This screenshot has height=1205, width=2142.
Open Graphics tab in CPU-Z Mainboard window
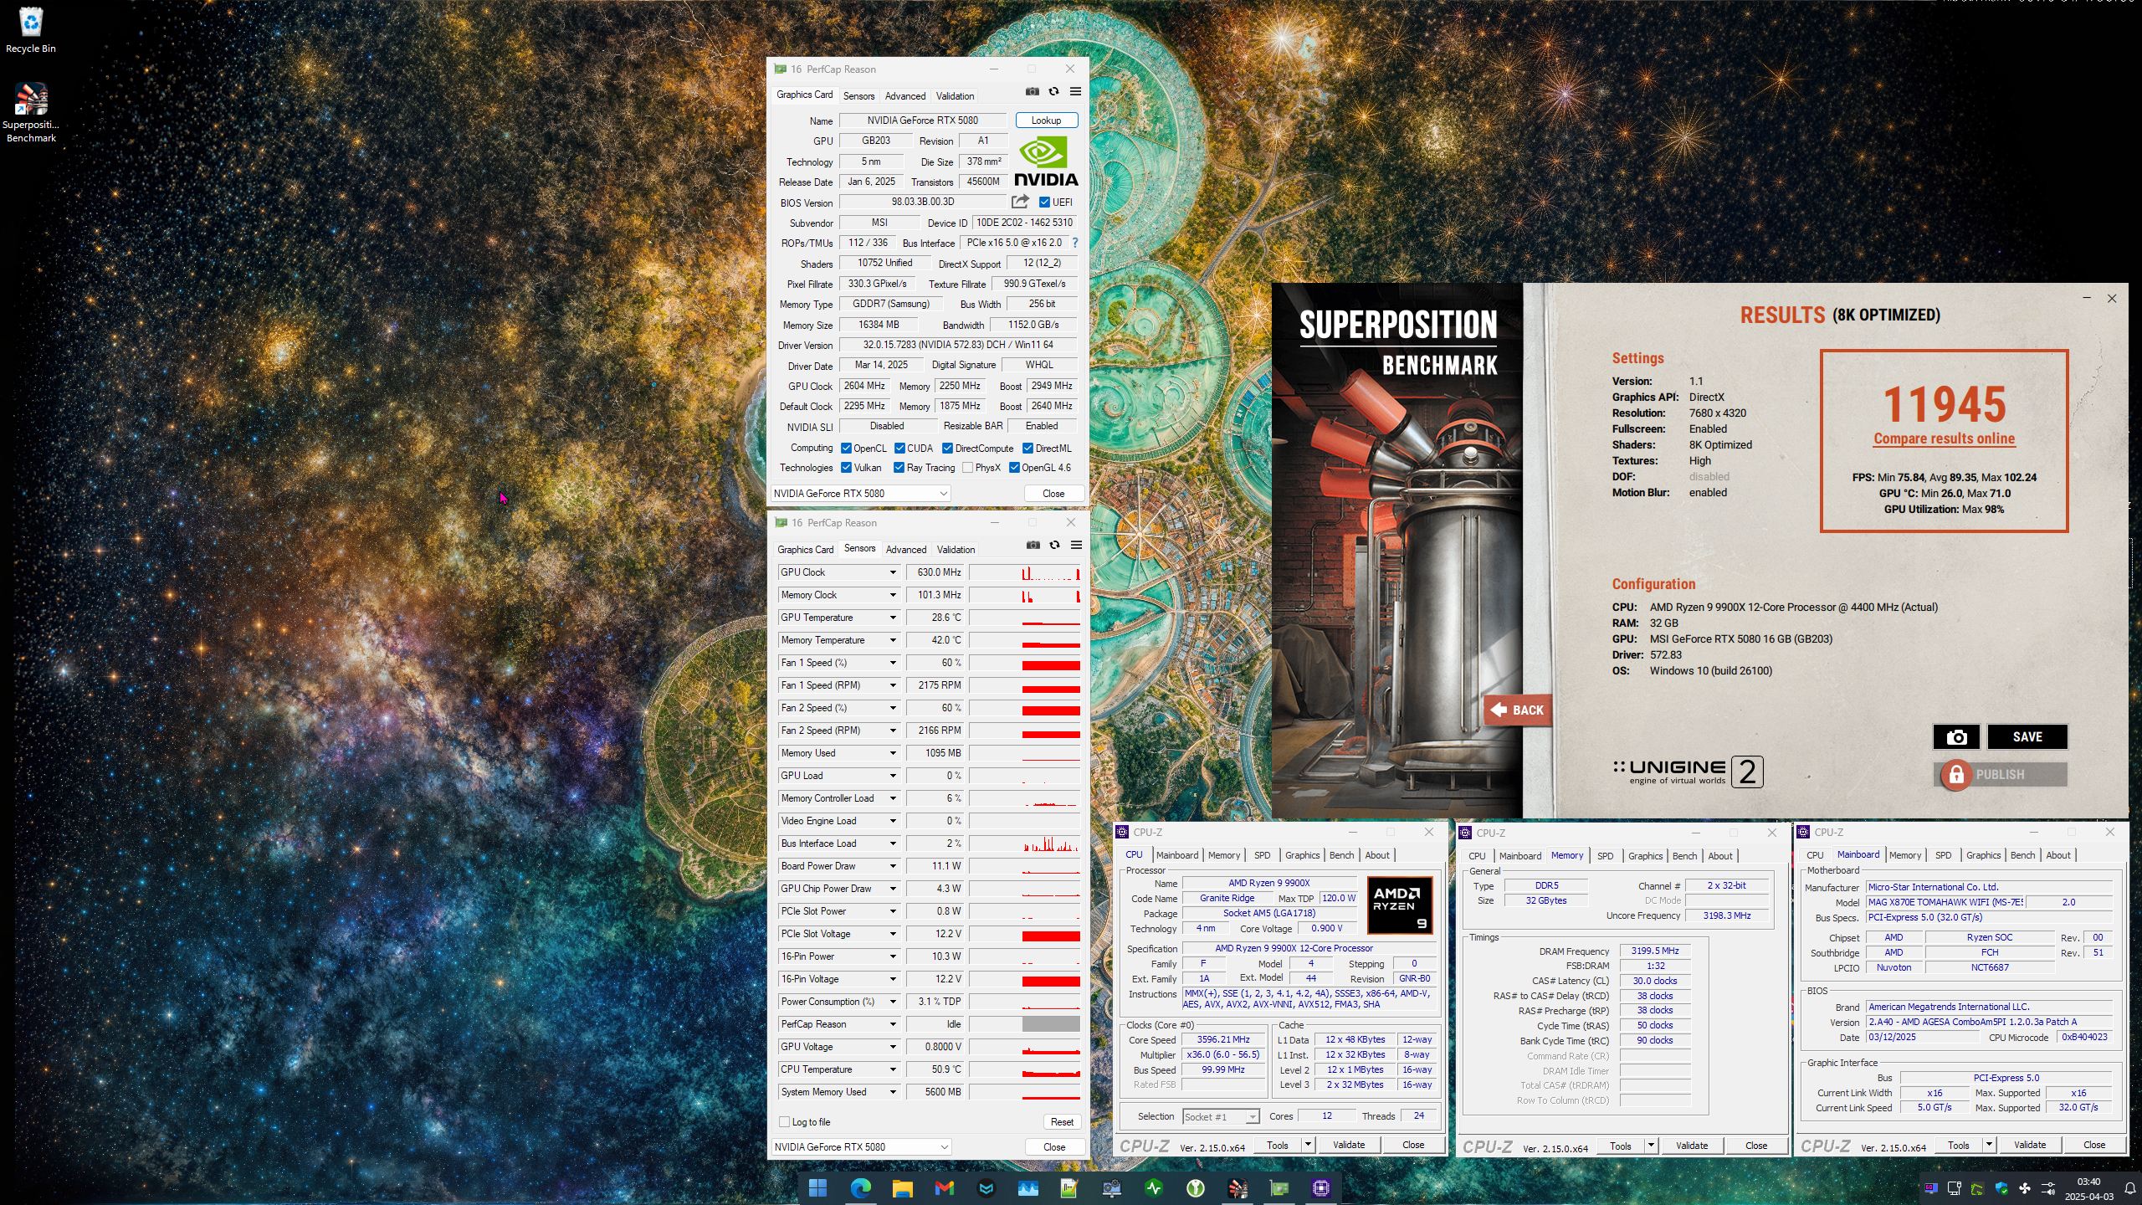pos(1983,855)
